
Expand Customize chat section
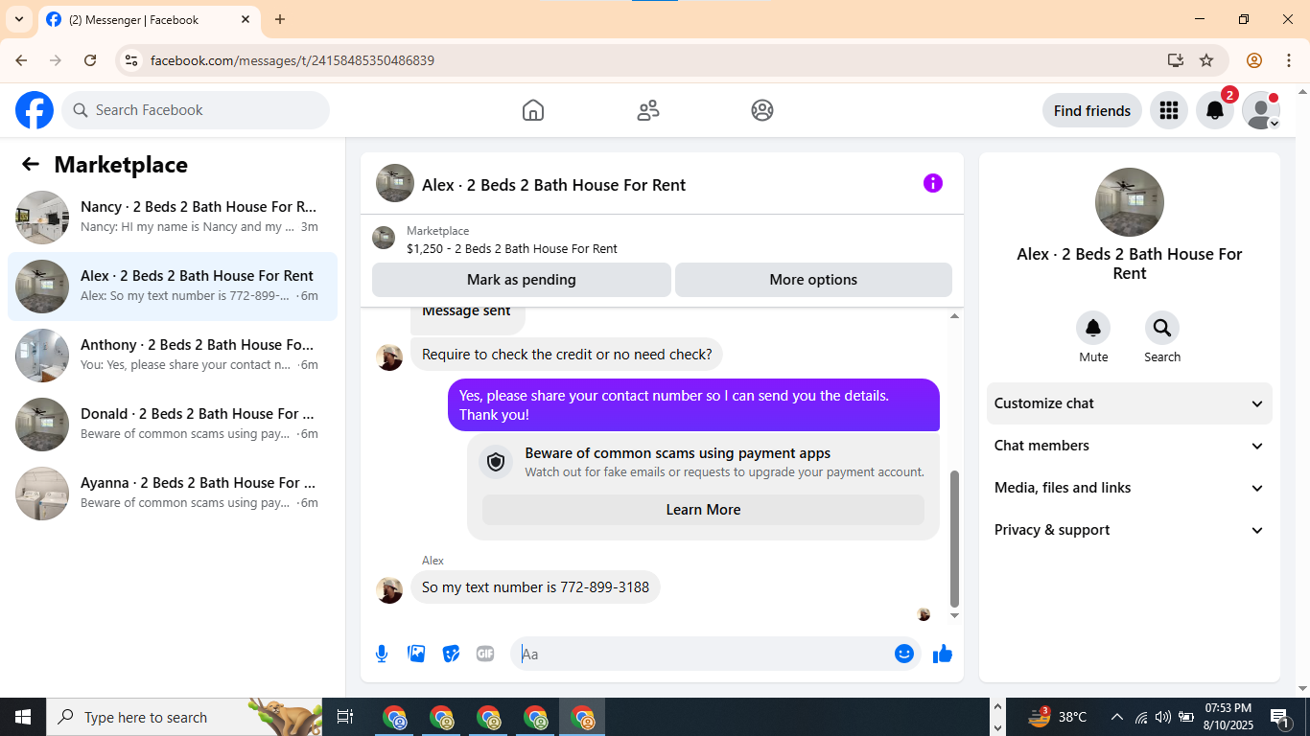[x=1130, y=403]
